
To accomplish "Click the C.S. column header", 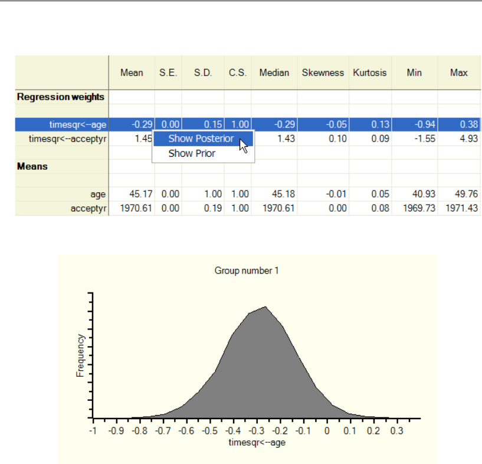I will pyautogui.click(x=238, y=73).
